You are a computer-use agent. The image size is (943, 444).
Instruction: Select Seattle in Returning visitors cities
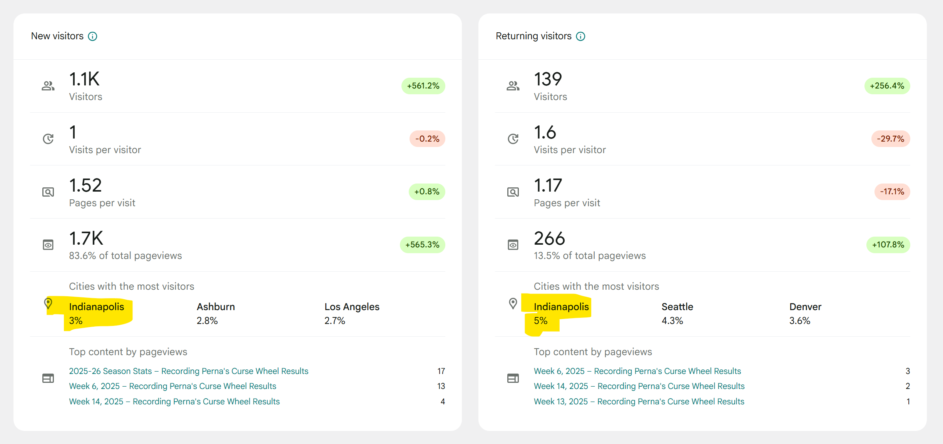pyautogui.click(x=677, y=307)
